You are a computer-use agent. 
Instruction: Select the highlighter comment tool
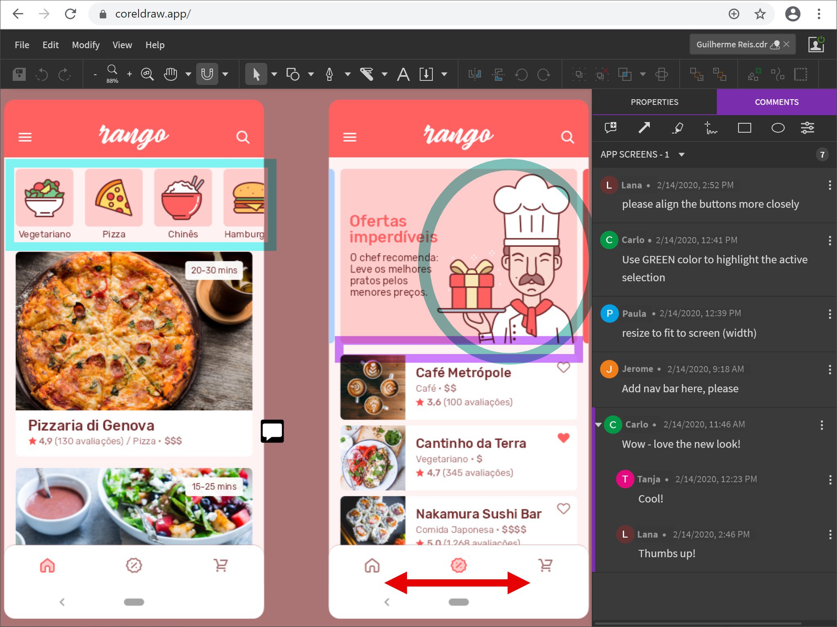(x=678, y=128)
